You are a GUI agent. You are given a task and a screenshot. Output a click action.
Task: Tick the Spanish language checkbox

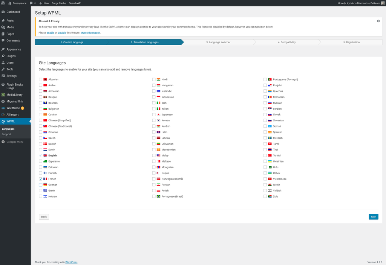click(x=265, y=132)
